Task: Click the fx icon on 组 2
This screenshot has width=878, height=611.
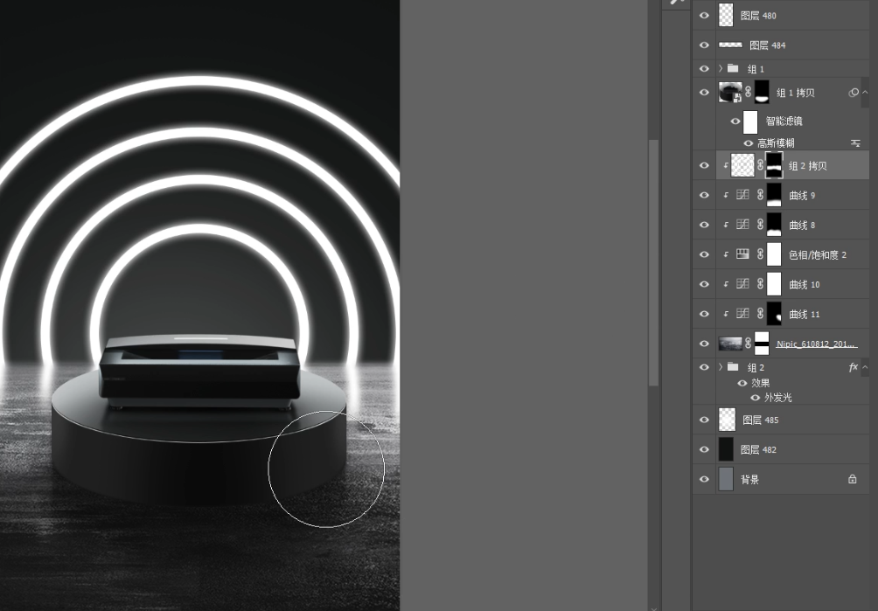Action: [x=853, y=367]
